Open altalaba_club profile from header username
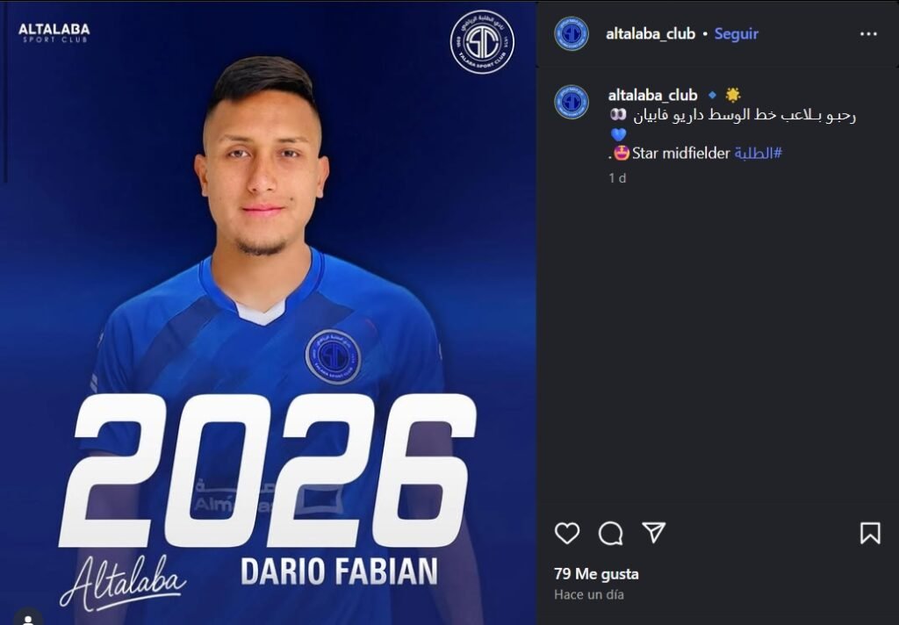The width and height of the screenshot is (899, 625). point(651,34)
